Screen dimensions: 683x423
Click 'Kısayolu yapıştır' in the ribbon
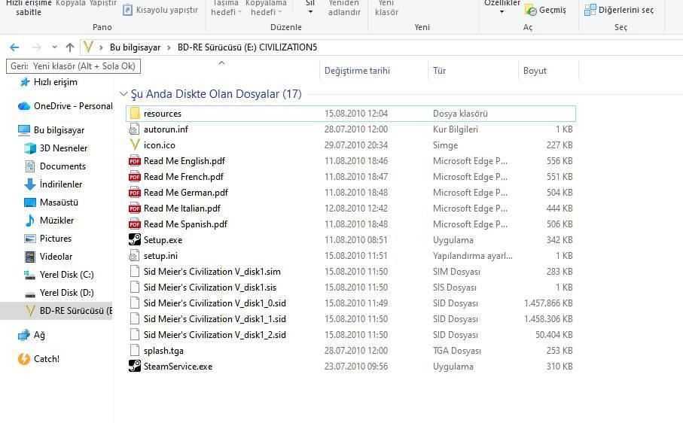point(160,10)
